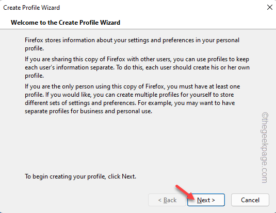The width and height of the screenshot is (276, 213).
Task: Click the Next button
Action: pyautogui.click(x=206, y=200)
